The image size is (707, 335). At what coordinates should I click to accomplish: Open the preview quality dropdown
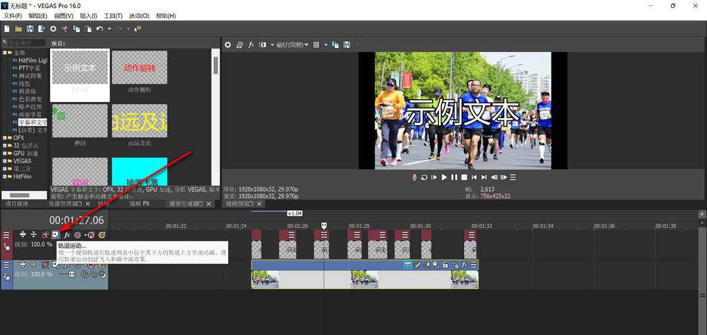tap(292, 45)
